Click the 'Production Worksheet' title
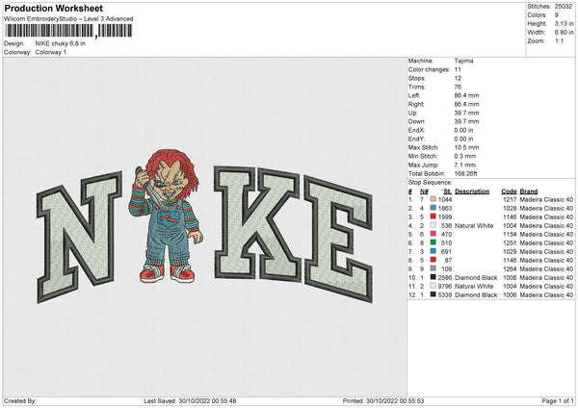The width and height of the screenshot is (578, 408). coord(53,8)
